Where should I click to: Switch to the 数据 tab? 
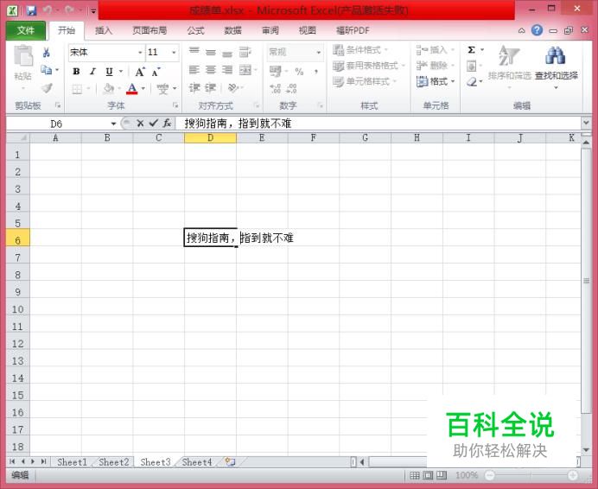point(233,30)
